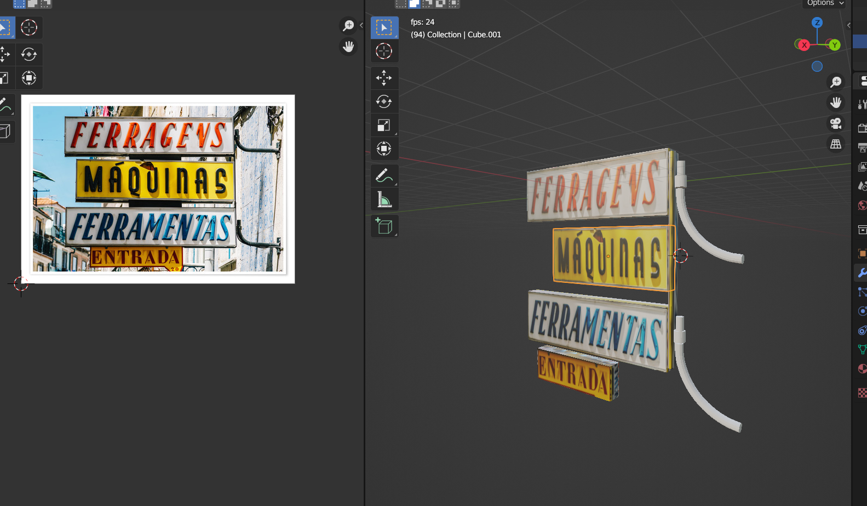Choose Extend selection mode in right viewport header
Screen dimensions: 867x506
click(x=415, y=3)
